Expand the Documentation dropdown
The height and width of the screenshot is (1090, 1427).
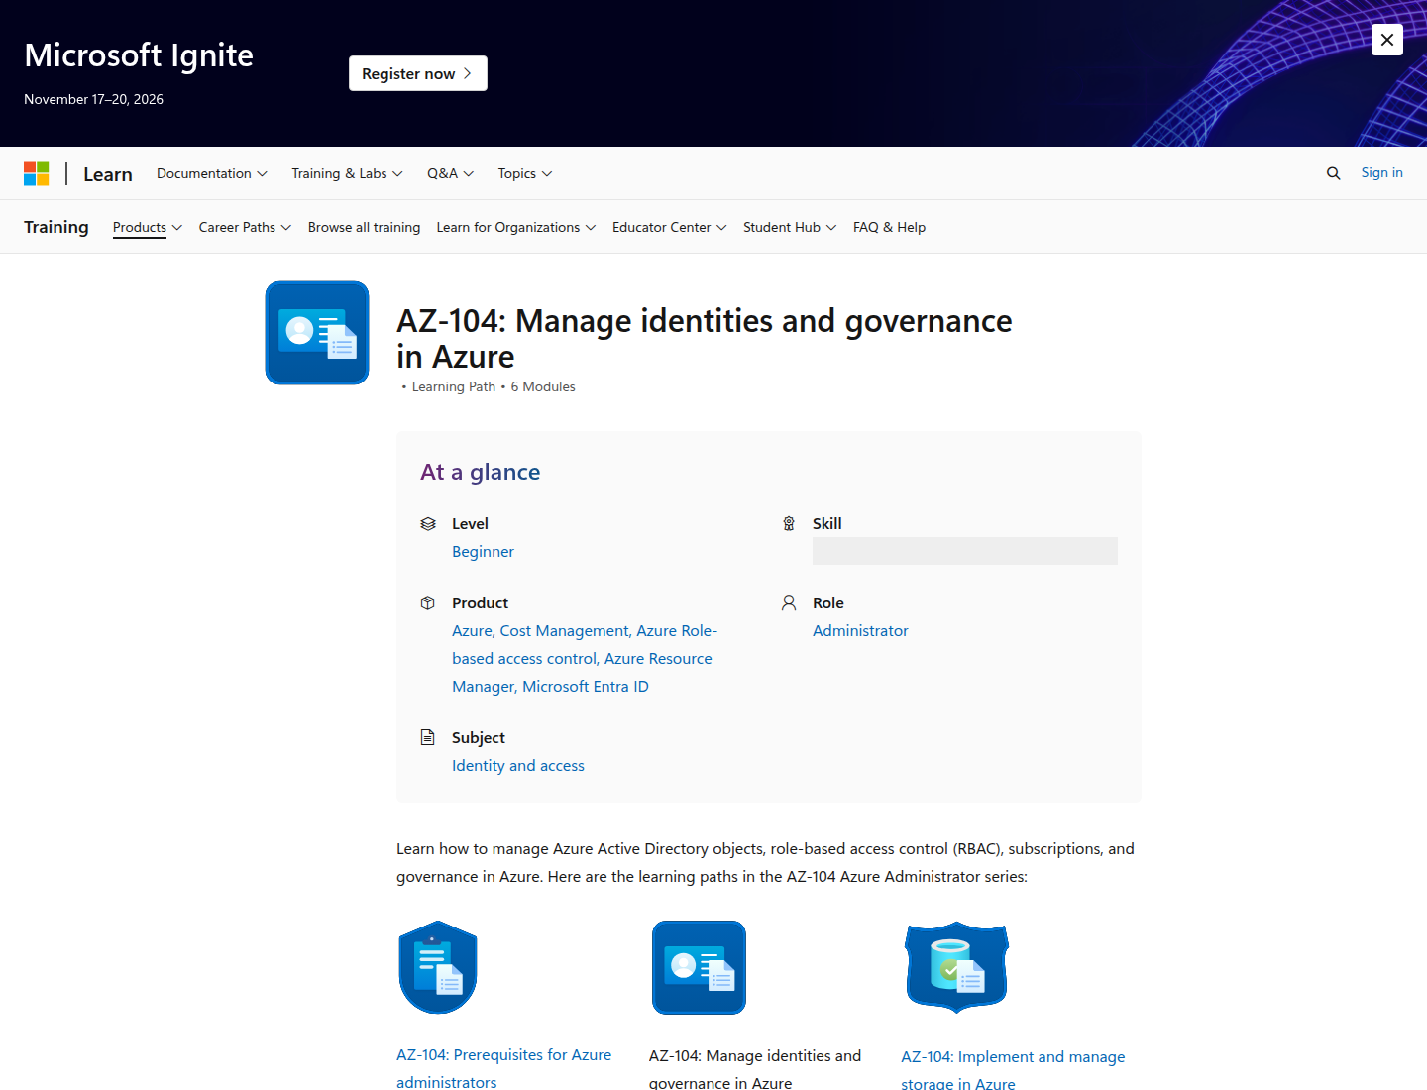[x=212, y=173]
